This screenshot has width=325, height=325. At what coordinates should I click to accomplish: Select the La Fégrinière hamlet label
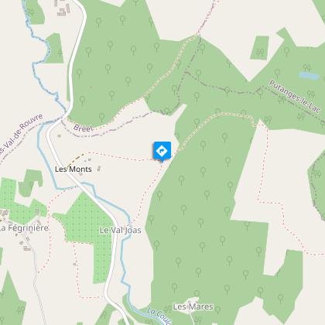coord(24,228)
